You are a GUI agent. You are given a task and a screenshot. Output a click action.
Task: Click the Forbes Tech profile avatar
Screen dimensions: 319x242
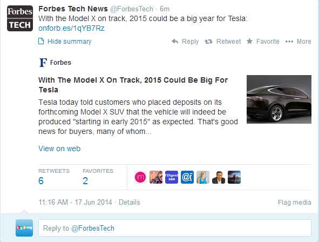point(20,18)
